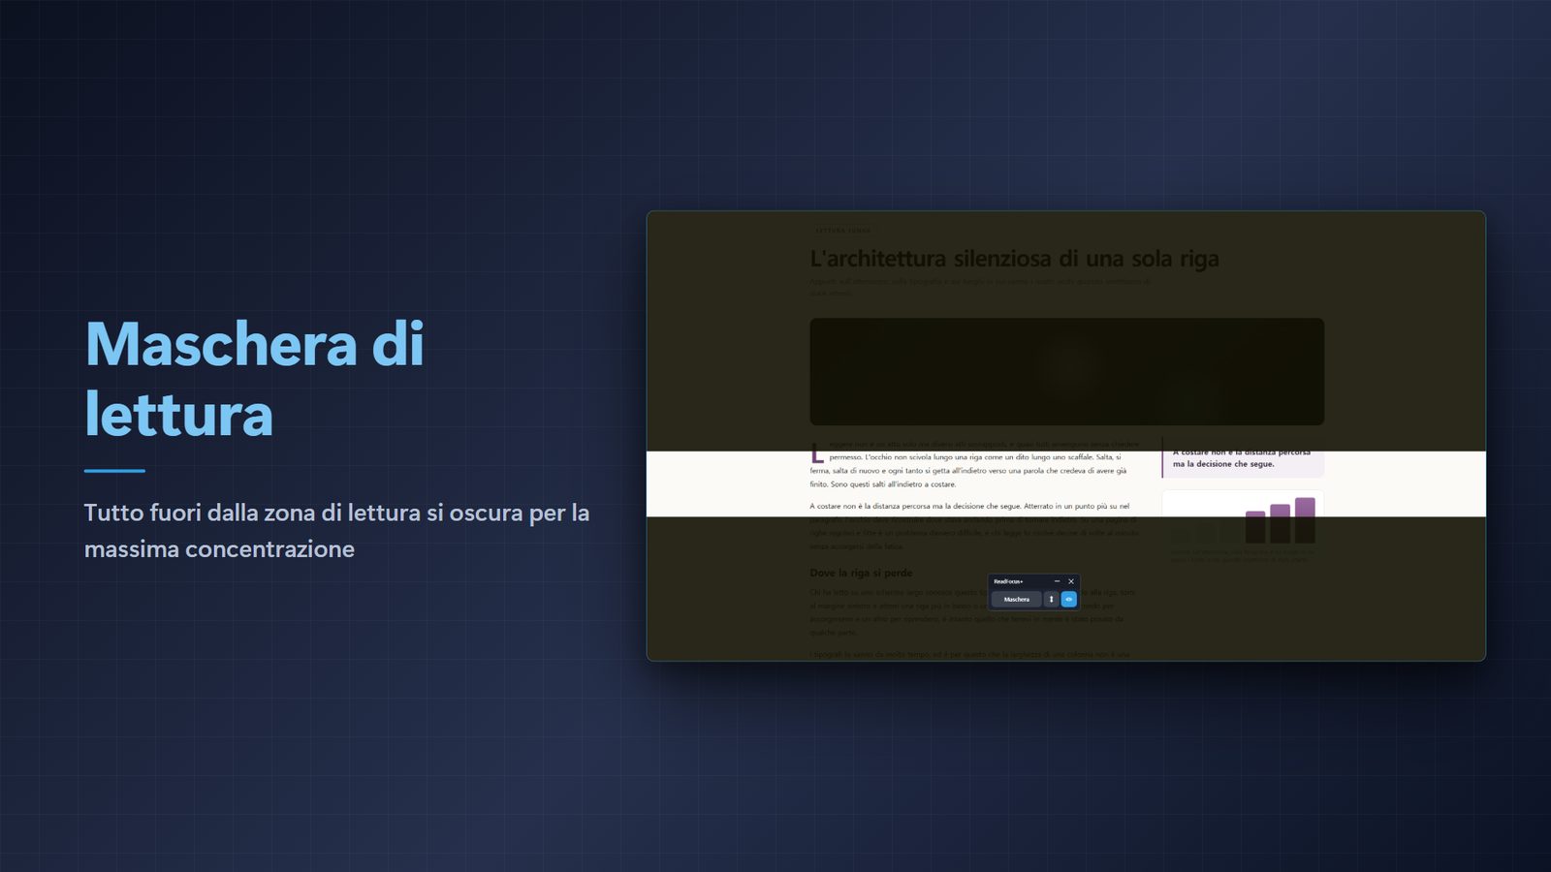The image size is (1551, 872).
Task: Click the heading "Dove la riga si perde"
Action: click(x=861, y=573)
